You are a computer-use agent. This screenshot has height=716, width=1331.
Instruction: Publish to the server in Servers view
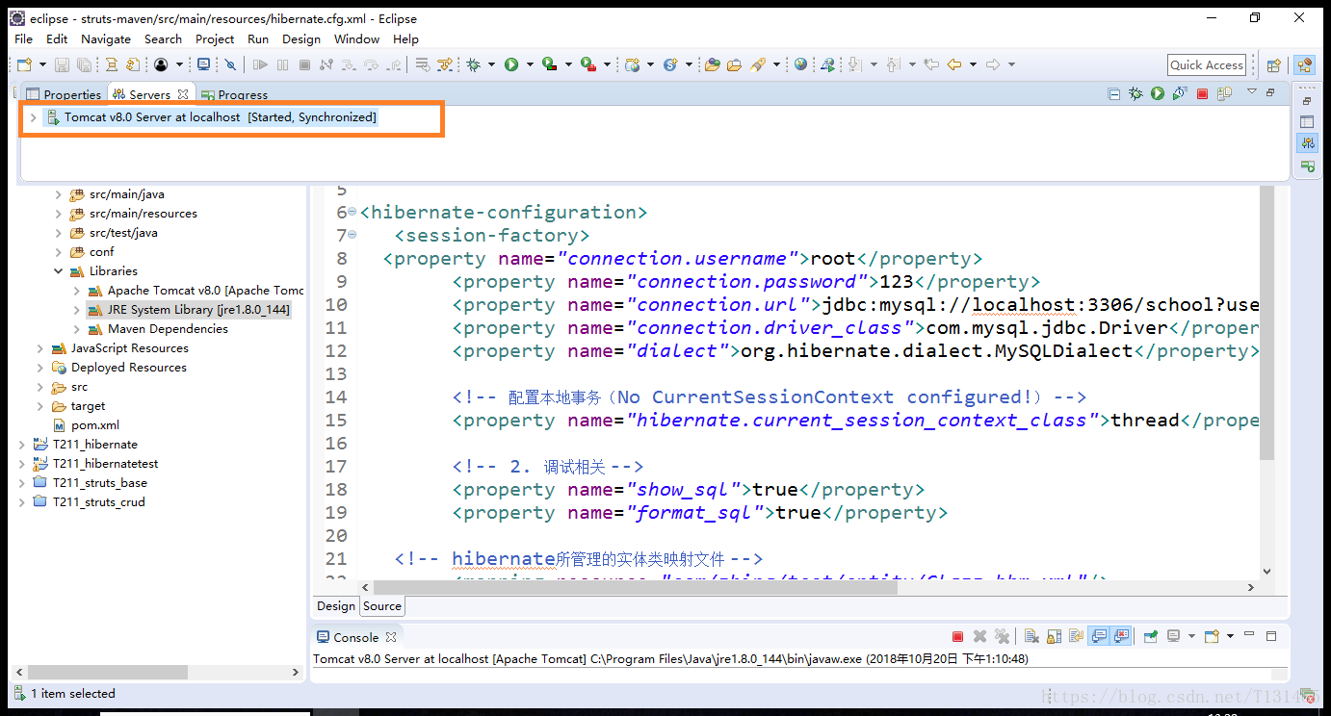click(1224, 93)
